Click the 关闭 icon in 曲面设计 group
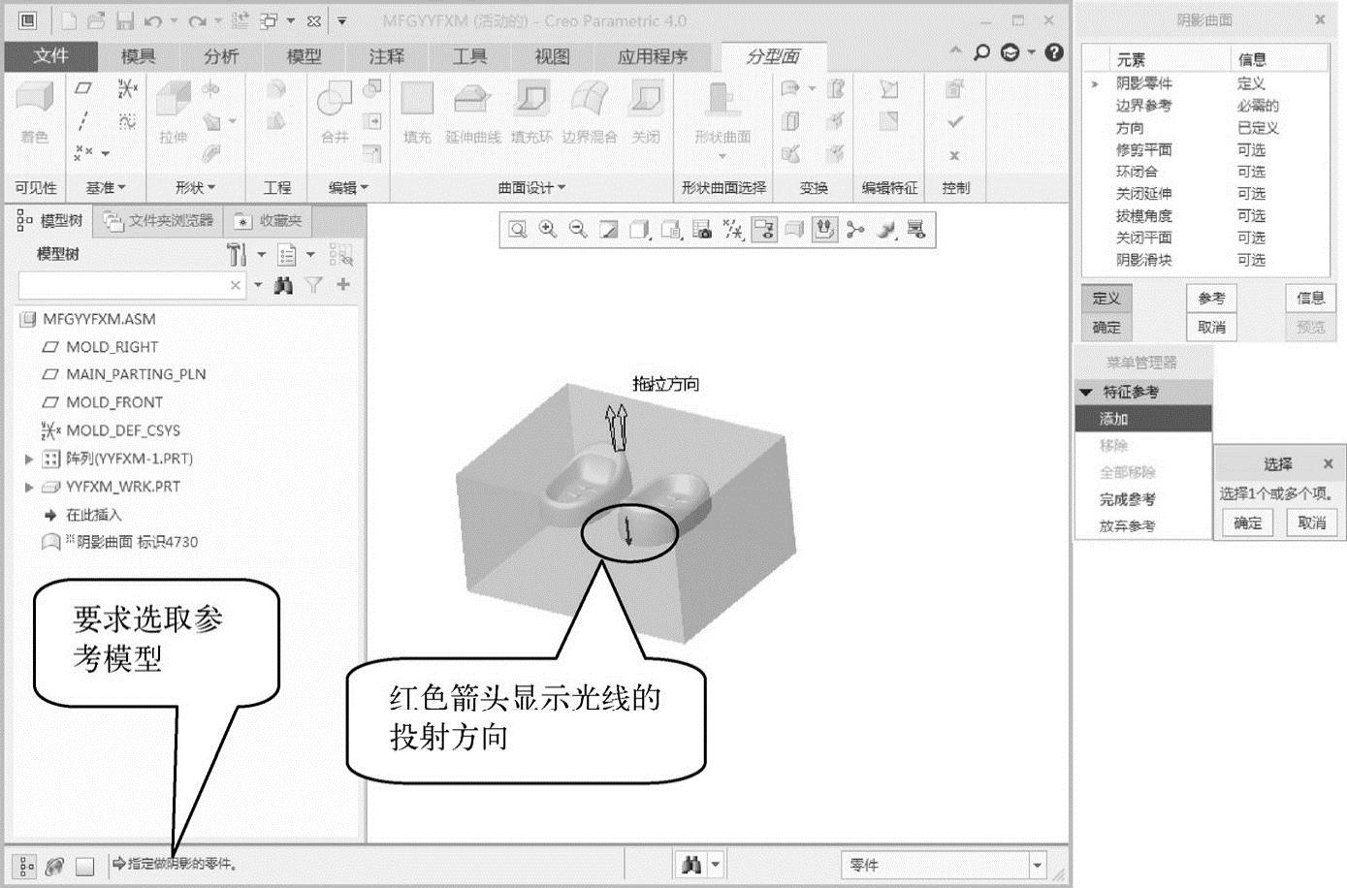The image size is (1347, 888). pos(646,99)
